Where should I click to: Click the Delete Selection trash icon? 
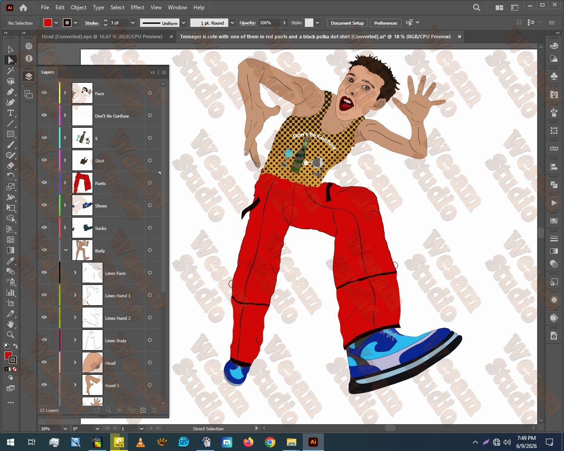click(154, 410)
